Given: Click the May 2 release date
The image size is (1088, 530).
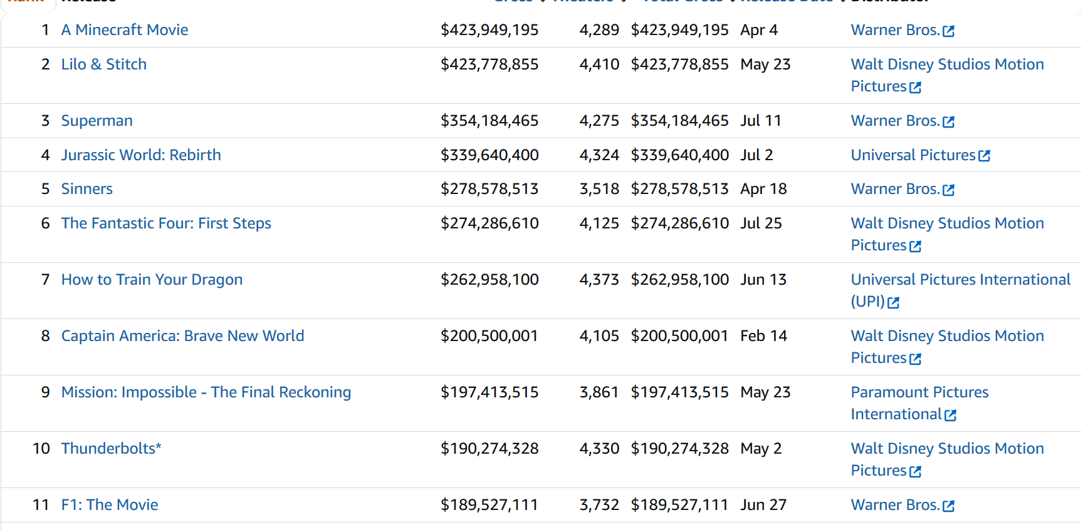Looking at the screenshot, I should coord(761,449).
